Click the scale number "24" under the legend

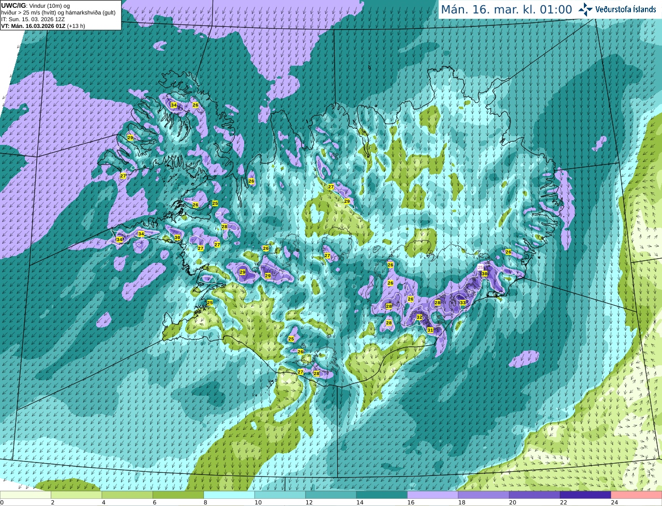click(614, 502)
